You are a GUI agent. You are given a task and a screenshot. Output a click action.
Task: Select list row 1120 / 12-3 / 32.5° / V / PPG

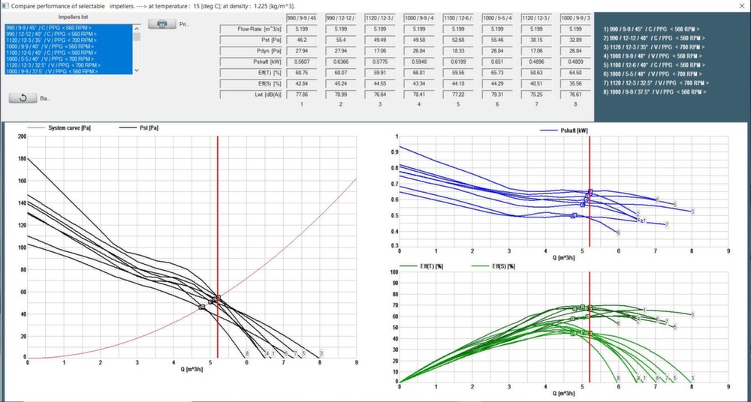(x=69, y=65)
